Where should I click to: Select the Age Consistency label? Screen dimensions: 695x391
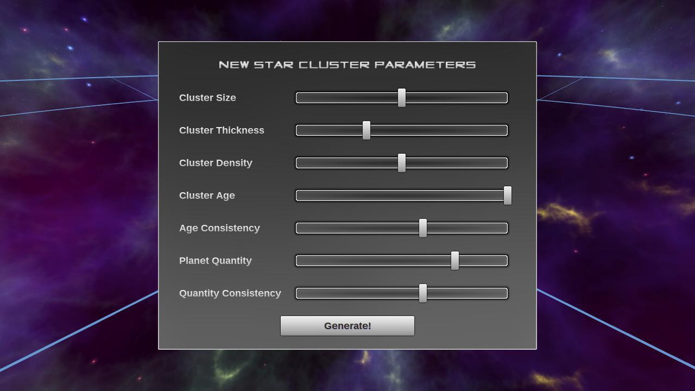[219, 228]
